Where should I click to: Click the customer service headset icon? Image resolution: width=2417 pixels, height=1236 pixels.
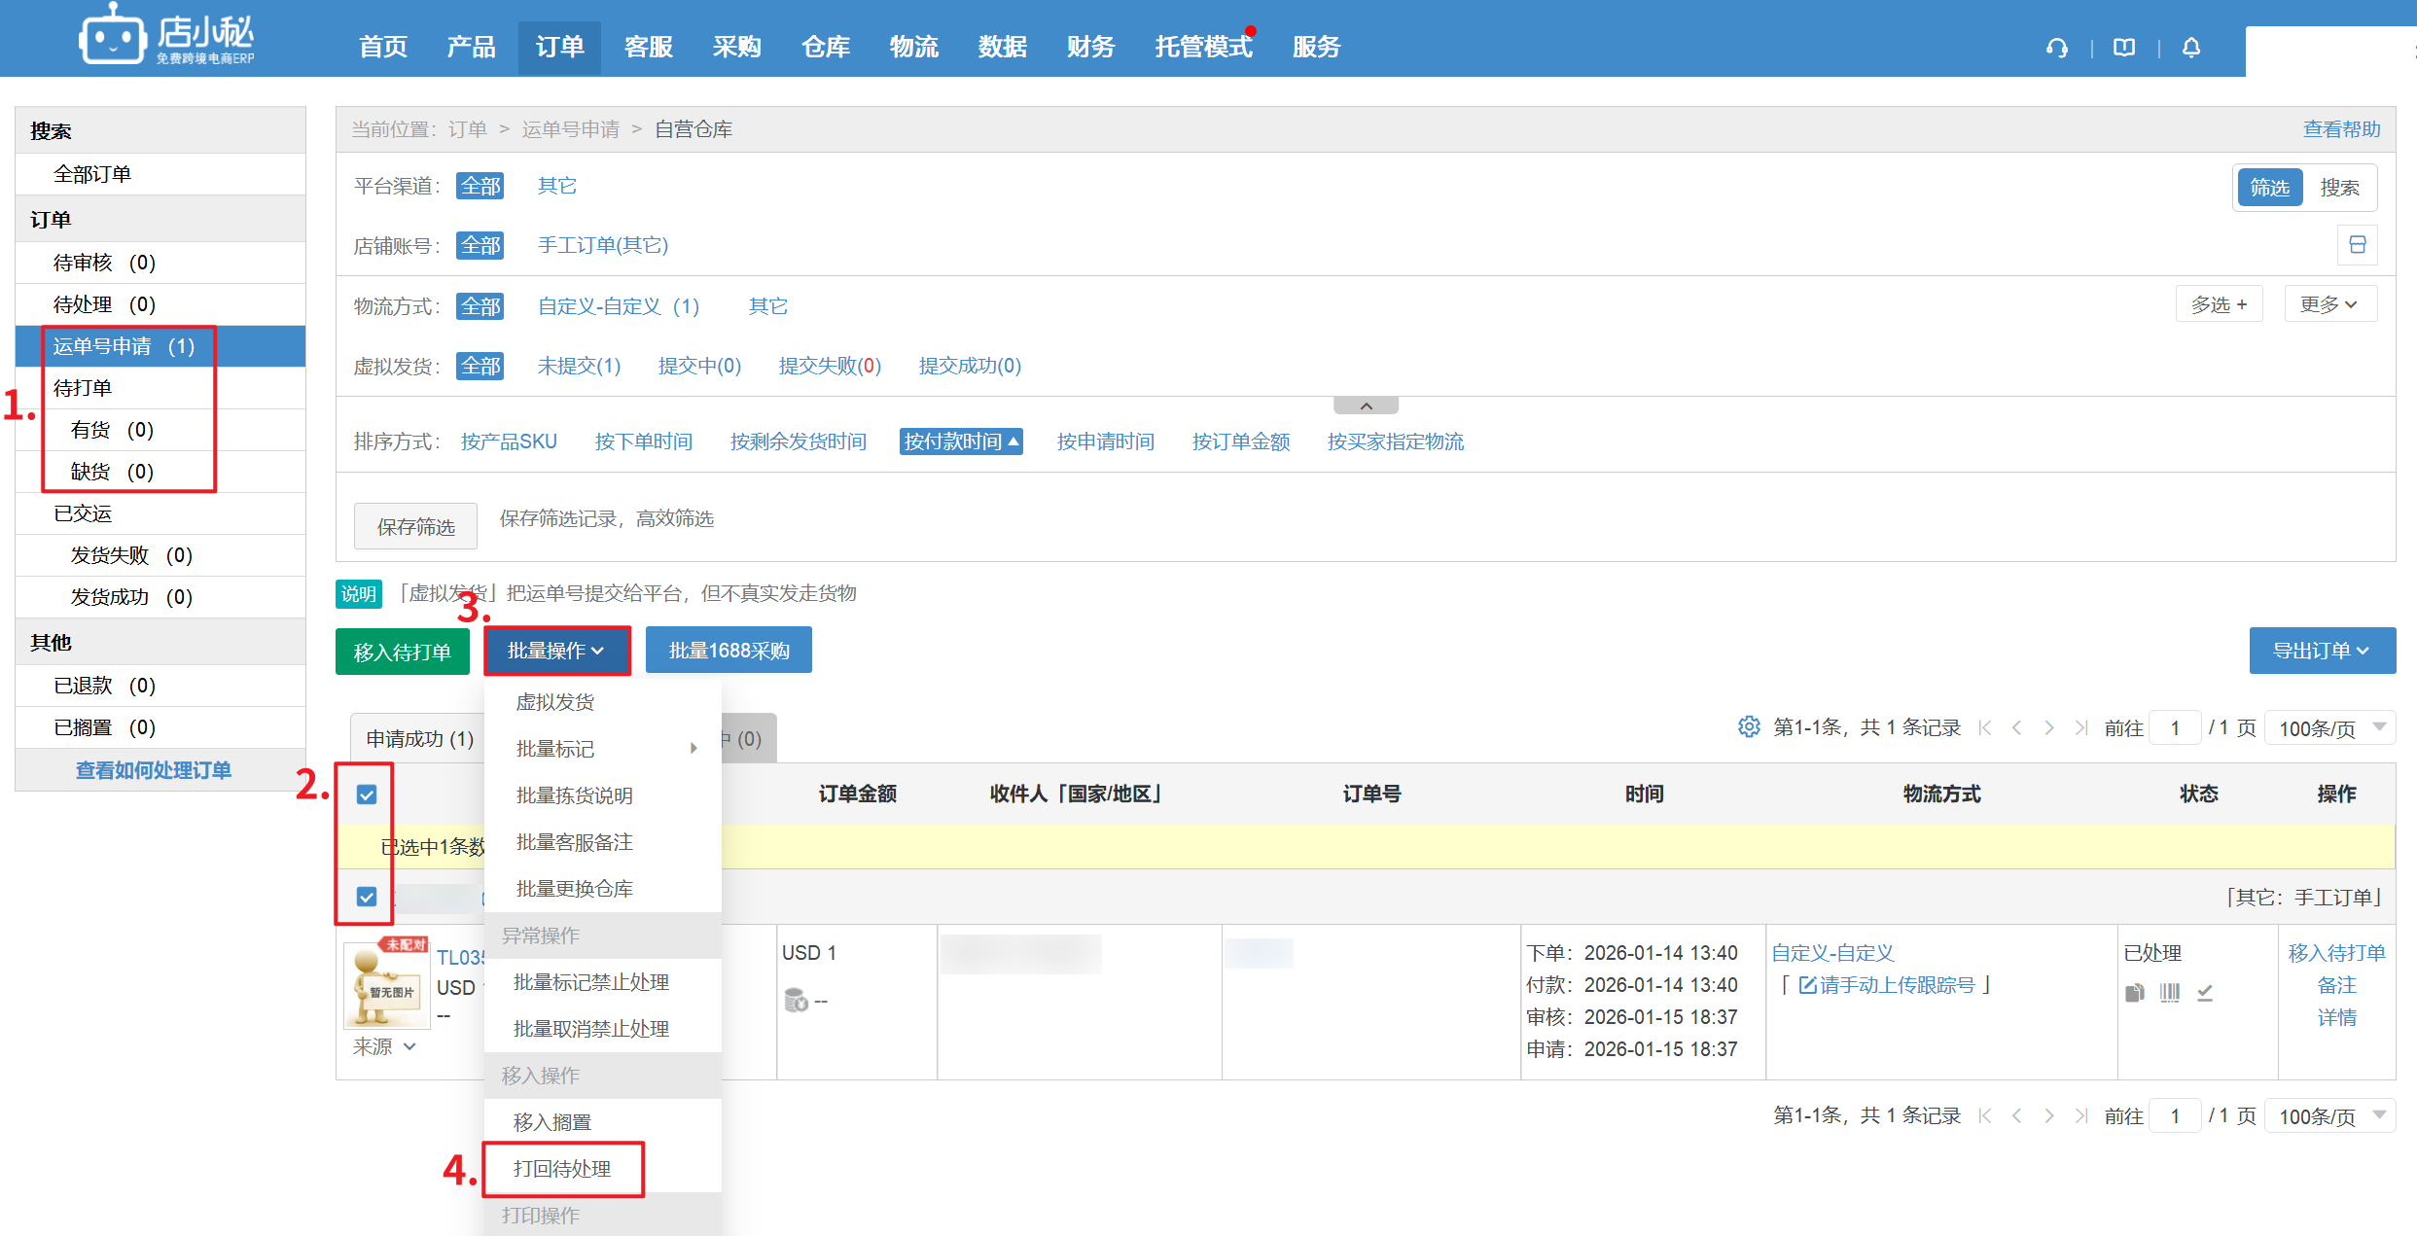2056,48
